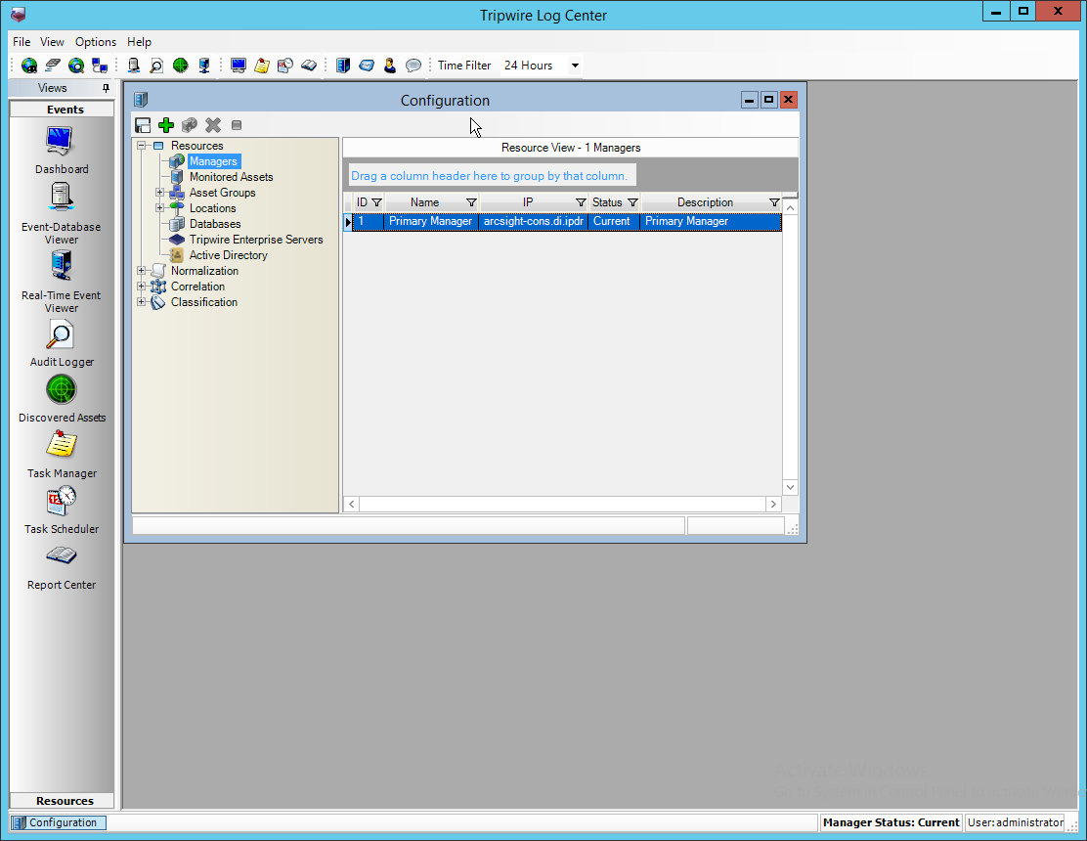Switch to the Events section header
The image size is (1087, 841).
(x=62, y=109)
